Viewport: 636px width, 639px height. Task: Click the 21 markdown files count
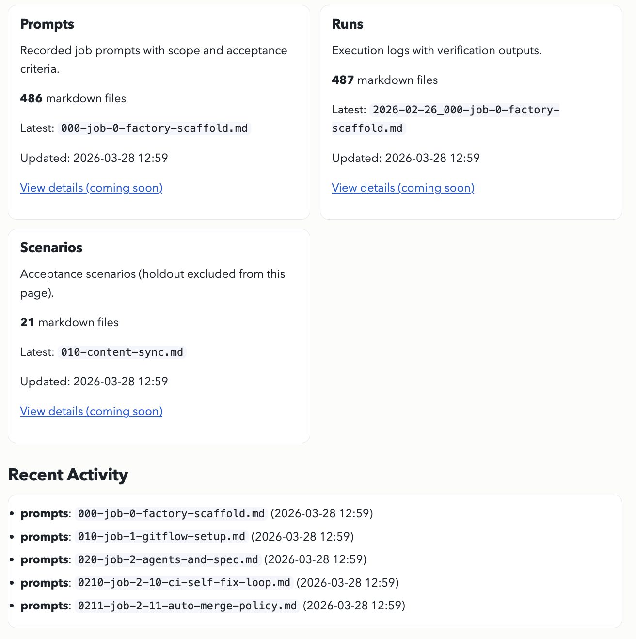click(x=69, y=322)
